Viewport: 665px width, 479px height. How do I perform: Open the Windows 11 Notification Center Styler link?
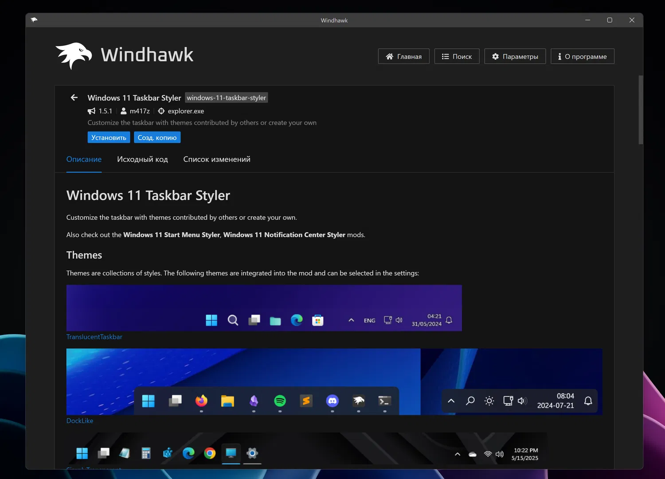pos(284,235)
